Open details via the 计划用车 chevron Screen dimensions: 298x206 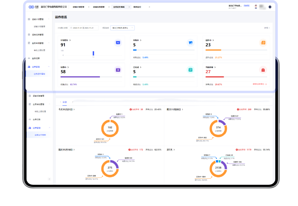[x=70, y=40]
